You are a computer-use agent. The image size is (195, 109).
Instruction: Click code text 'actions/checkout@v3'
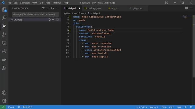click(x=107, y=50)
